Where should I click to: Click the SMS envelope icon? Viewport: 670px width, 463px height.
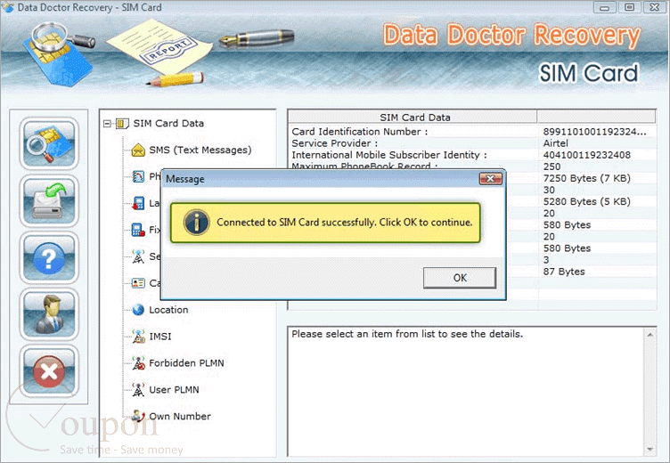point(138,150)
